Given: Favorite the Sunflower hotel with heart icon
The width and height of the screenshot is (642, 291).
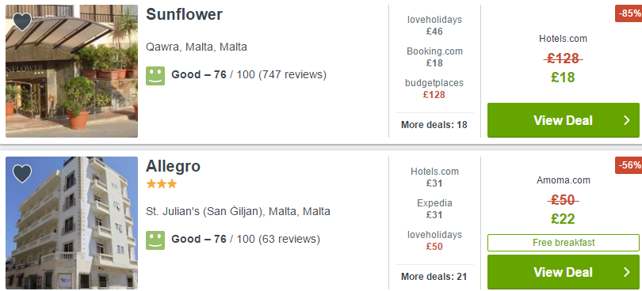Looking at the screenshot, I should click(22, 21).
